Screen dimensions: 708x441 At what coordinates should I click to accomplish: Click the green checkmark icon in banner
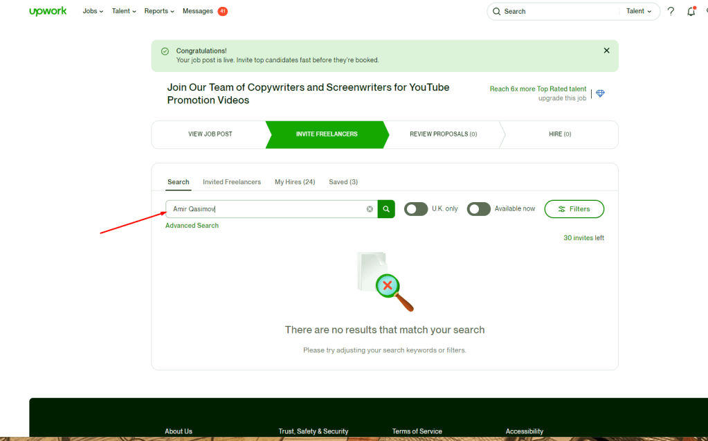click(x=165, y=51)
